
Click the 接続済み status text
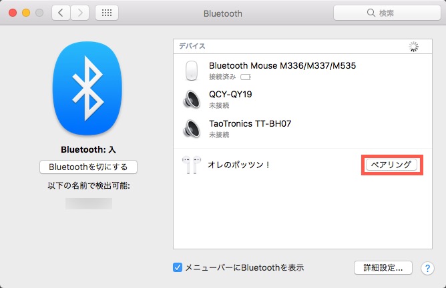(222, 77)
